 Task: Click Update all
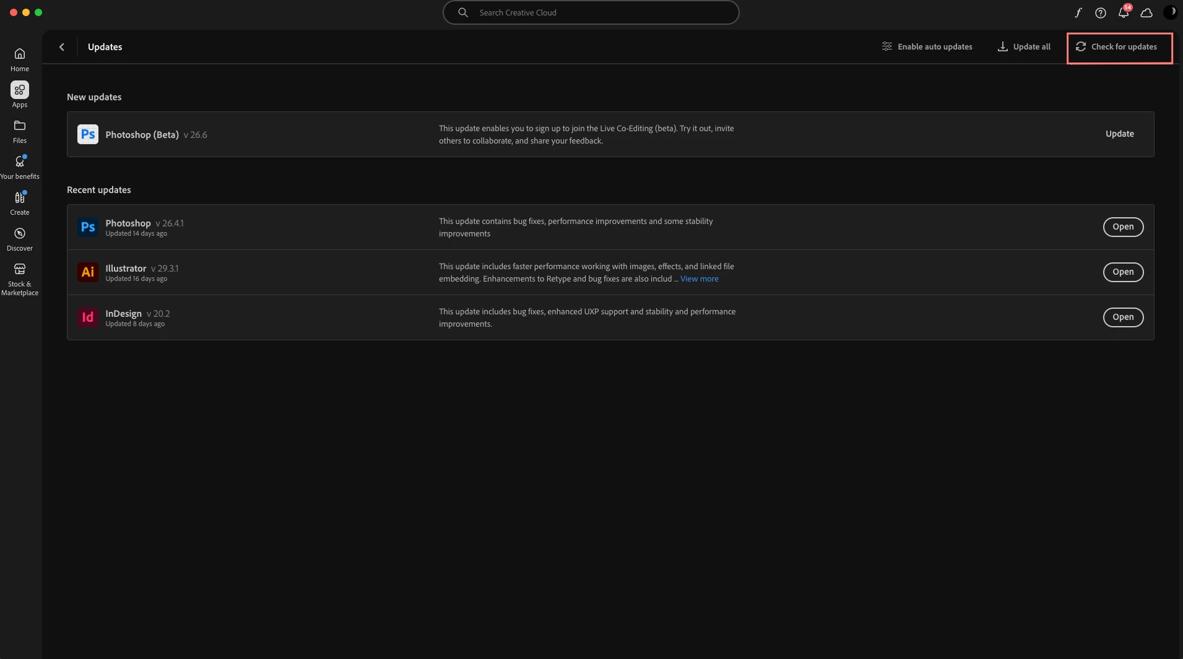click(1024, 47)
